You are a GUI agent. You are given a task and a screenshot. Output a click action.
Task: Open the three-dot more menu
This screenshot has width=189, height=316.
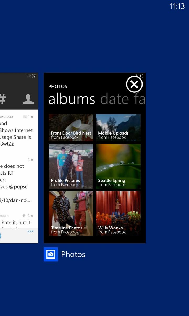tap(30, 231)
